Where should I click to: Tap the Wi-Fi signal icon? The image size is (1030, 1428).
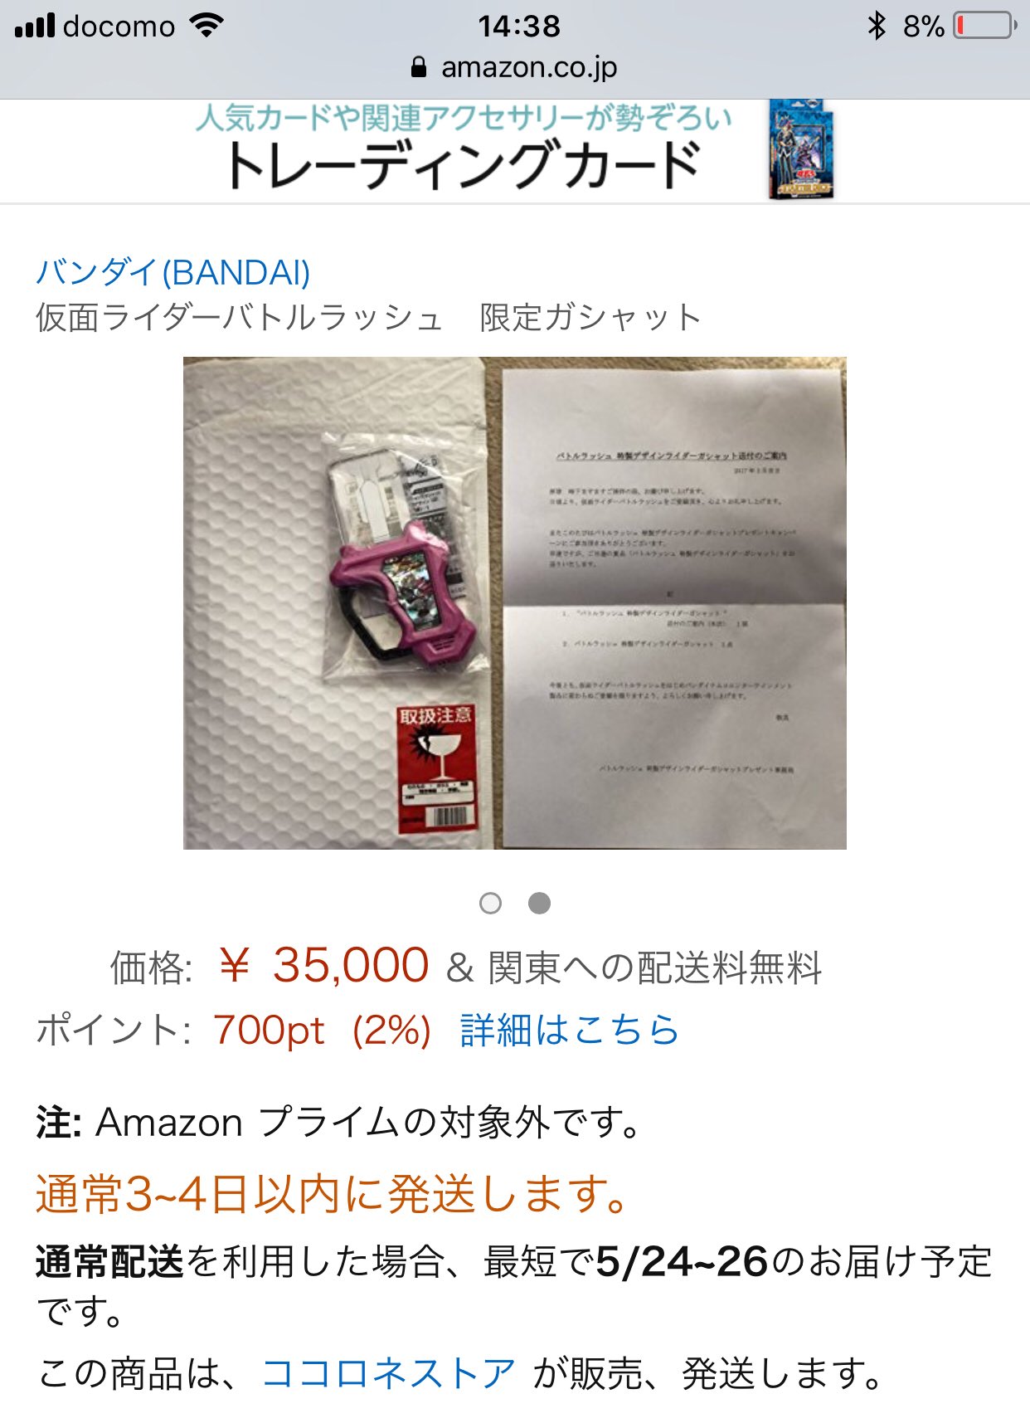click(x=206, y=25)
